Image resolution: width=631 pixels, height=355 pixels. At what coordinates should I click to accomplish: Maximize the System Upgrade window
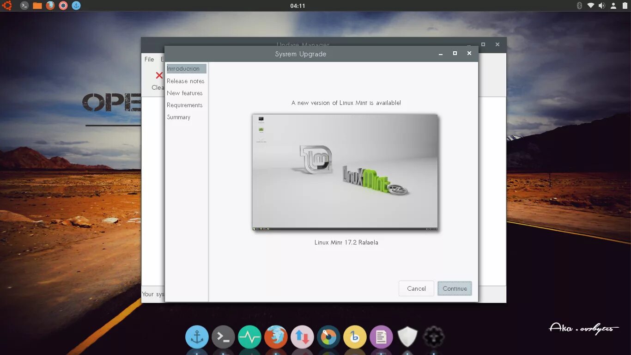pyautogui.click(x=455, y=53)
